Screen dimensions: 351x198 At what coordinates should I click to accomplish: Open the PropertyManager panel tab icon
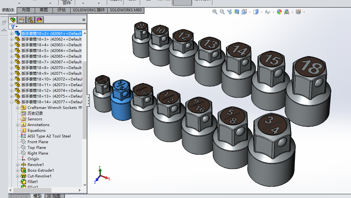point(22,20)
